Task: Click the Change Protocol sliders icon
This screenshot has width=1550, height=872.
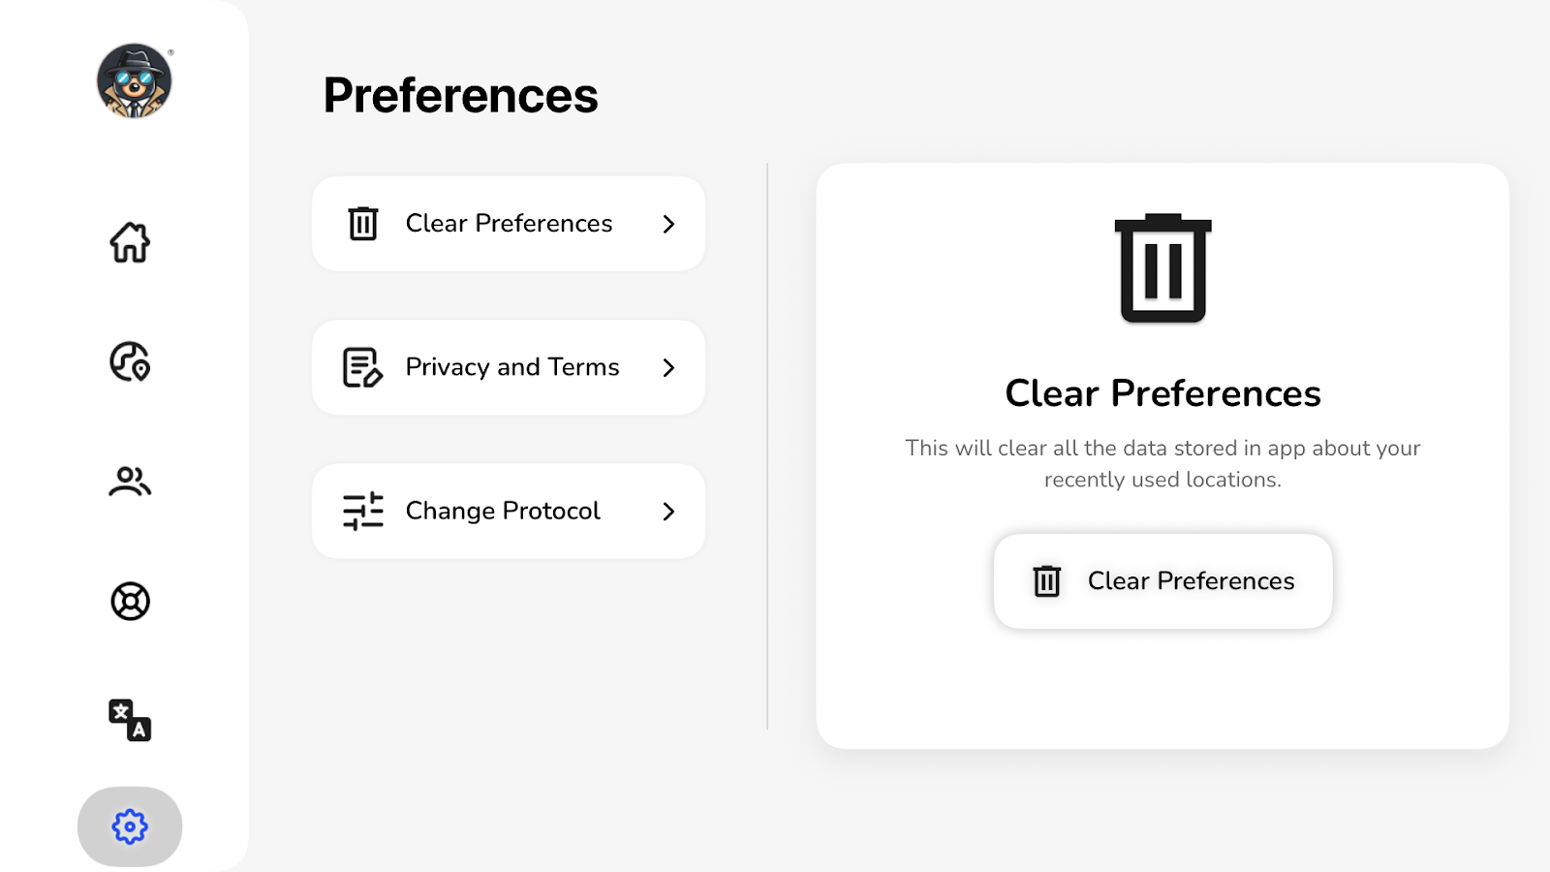Action: click(363, 511)
